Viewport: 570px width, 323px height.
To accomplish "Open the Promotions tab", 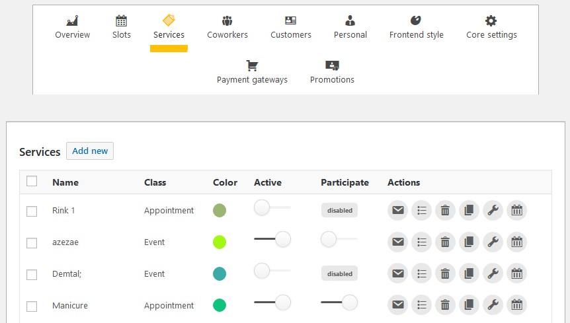I will [x=332, y=72].
